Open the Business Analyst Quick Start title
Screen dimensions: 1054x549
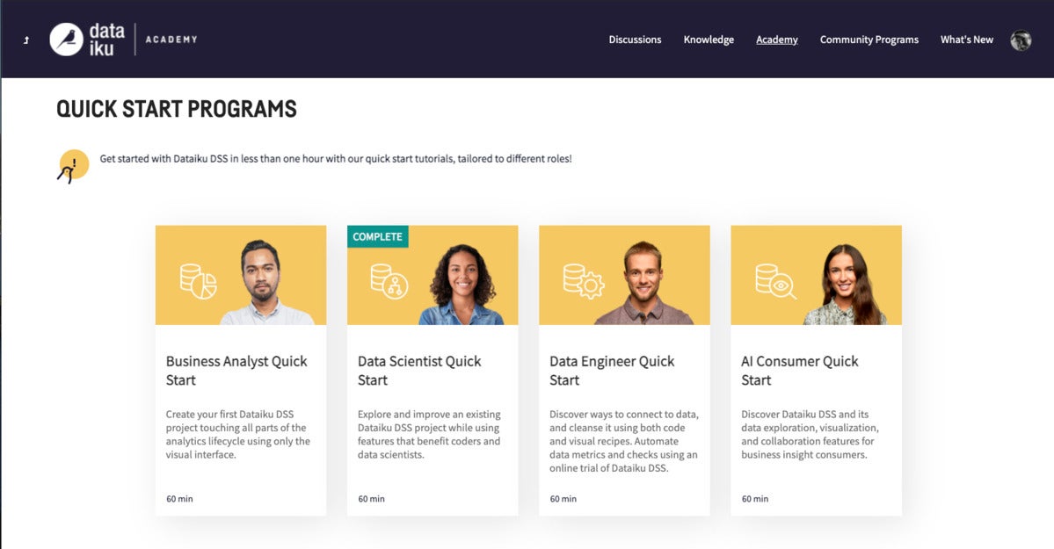coord(236,371)
